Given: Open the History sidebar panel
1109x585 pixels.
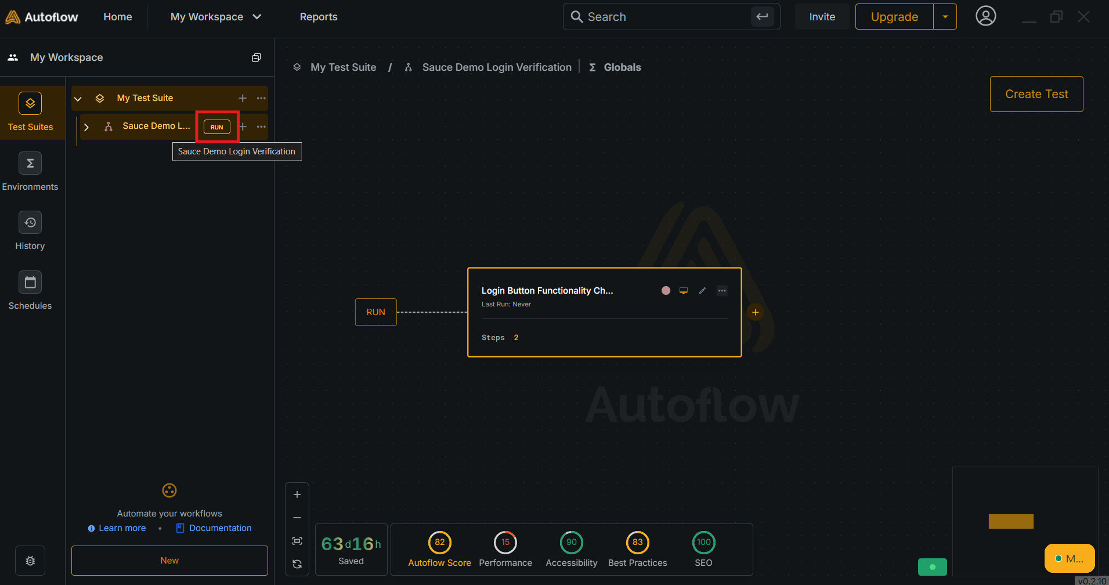Looking at the screenshot, I should (x=30, y=231).
